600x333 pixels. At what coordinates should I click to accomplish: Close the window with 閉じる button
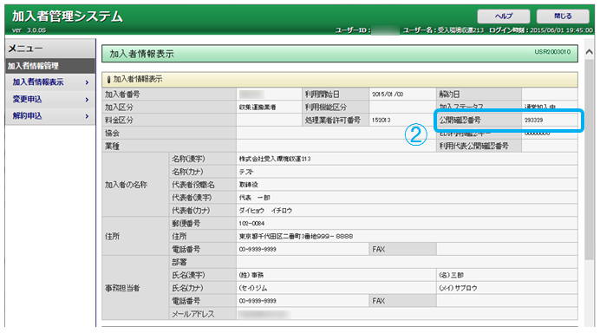[x=563, y=16]
